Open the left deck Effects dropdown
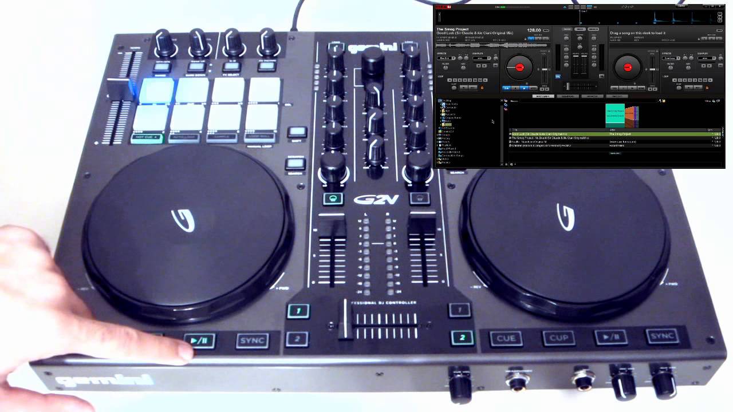 pyautogui.click(x=446, y=58)
